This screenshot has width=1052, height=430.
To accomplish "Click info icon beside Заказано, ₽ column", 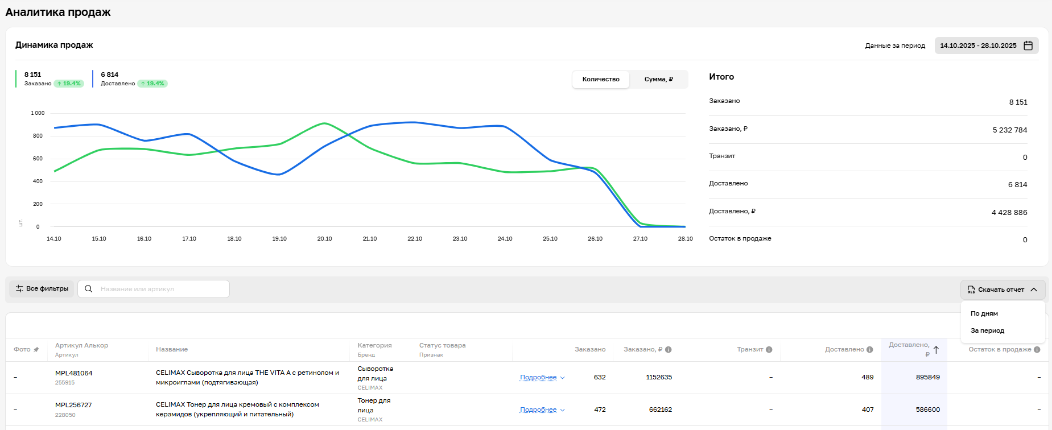I will (x=669, y=350).
